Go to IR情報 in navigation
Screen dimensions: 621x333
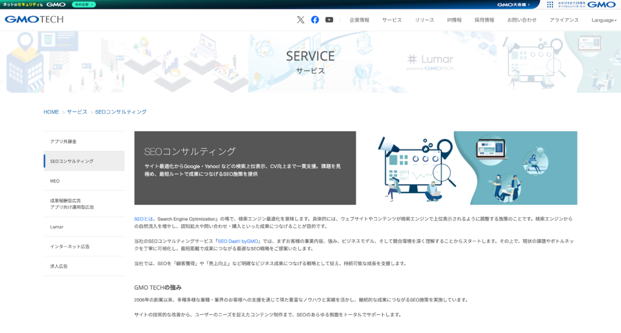coord(454,20)
